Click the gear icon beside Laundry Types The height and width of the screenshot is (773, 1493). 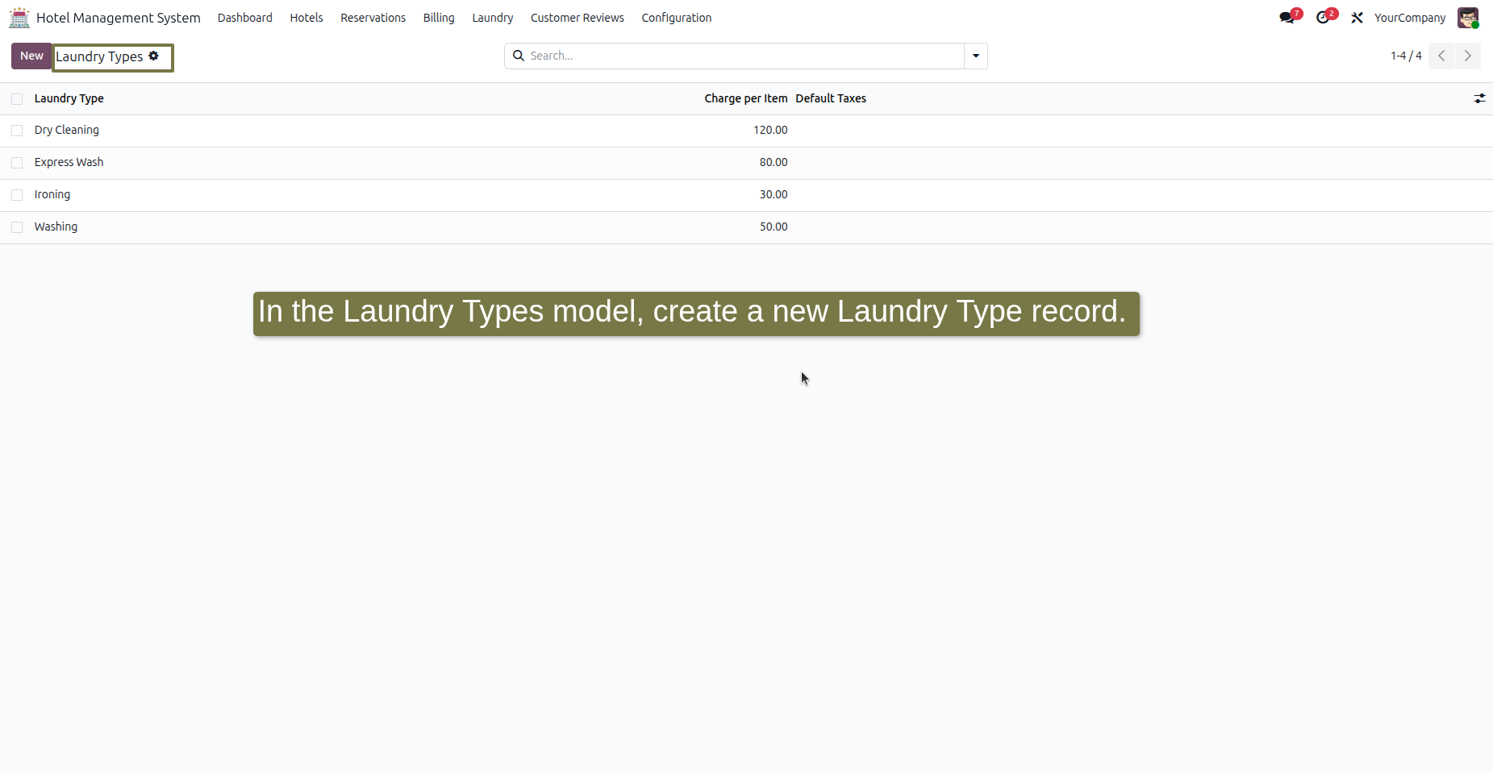click(x=153, y=56)
